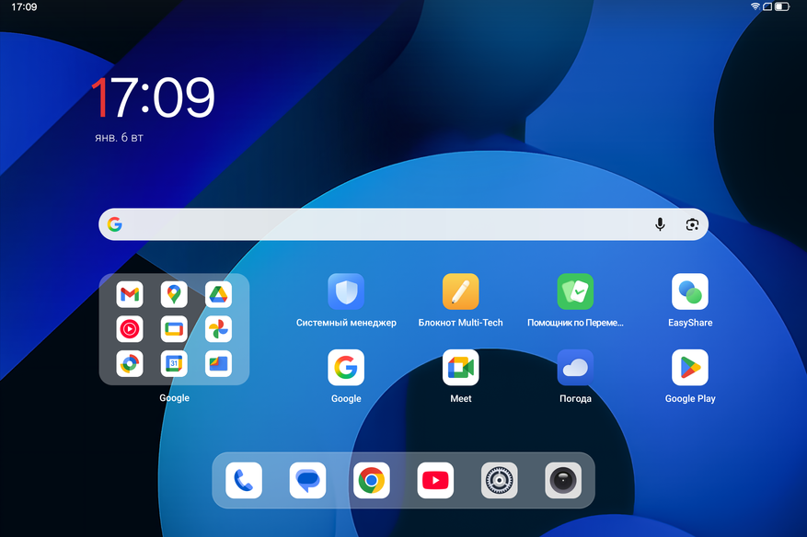The image size is (807, 537).
Task: Open YouTube Music in the Google folder
Action: (130, 329)
